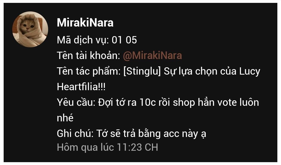Click the 'Yêu cầu:' label
This screenshot has height=165, width=281.
pos(76,102)
